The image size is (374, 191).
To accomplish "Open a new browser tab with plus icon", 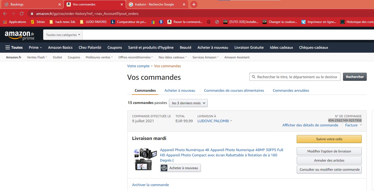I will 194,4.
